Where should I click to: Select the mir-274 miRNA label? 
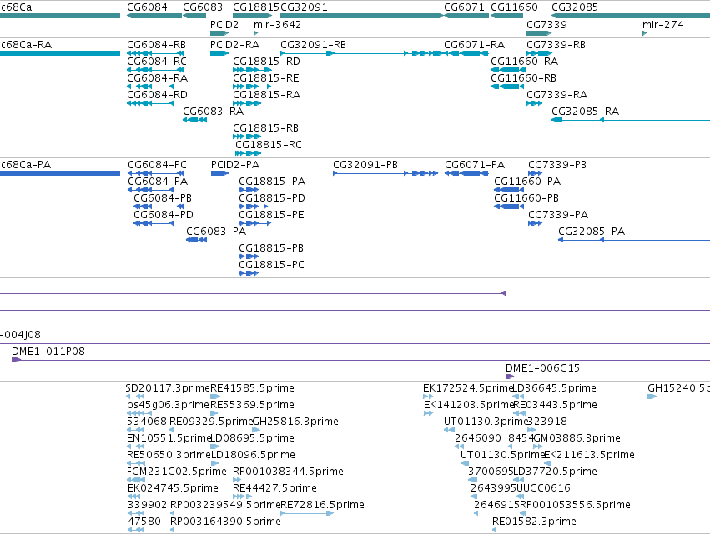[x=663, y=24]
